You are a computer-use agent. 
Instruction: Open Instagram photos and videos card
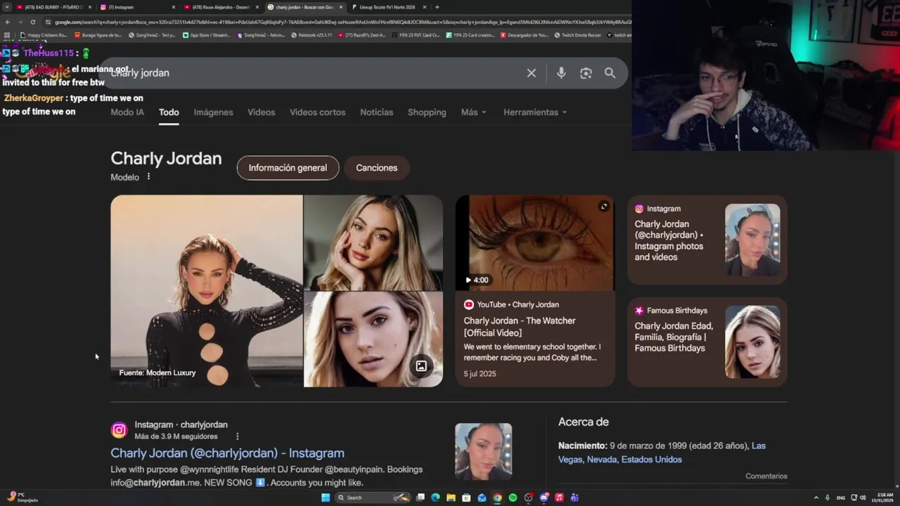[x=707, y=240]
